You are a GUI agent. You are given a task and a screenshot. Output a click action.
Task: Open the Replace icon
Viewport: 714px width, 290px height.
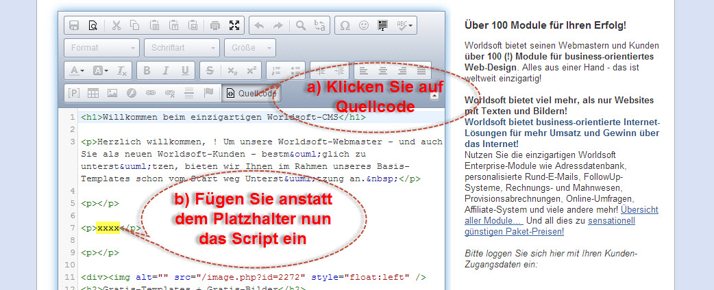coord(320,25)
